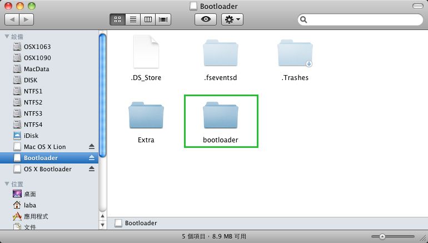Collapse the 位置 places section
Image resolution: width=428 pixels, height=243 pixels.
click(7, 184)
